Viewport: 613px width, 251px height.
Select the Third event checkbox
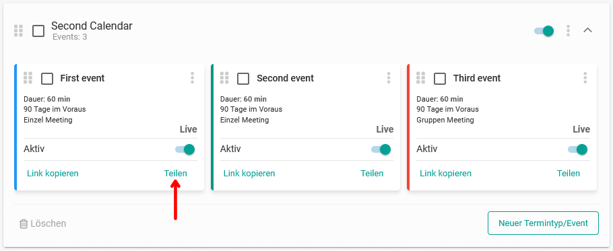pos(440,79)
